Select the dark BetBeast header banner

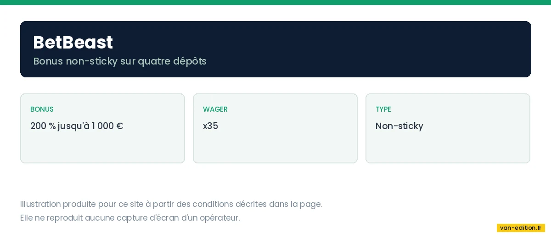coord(275,49)
